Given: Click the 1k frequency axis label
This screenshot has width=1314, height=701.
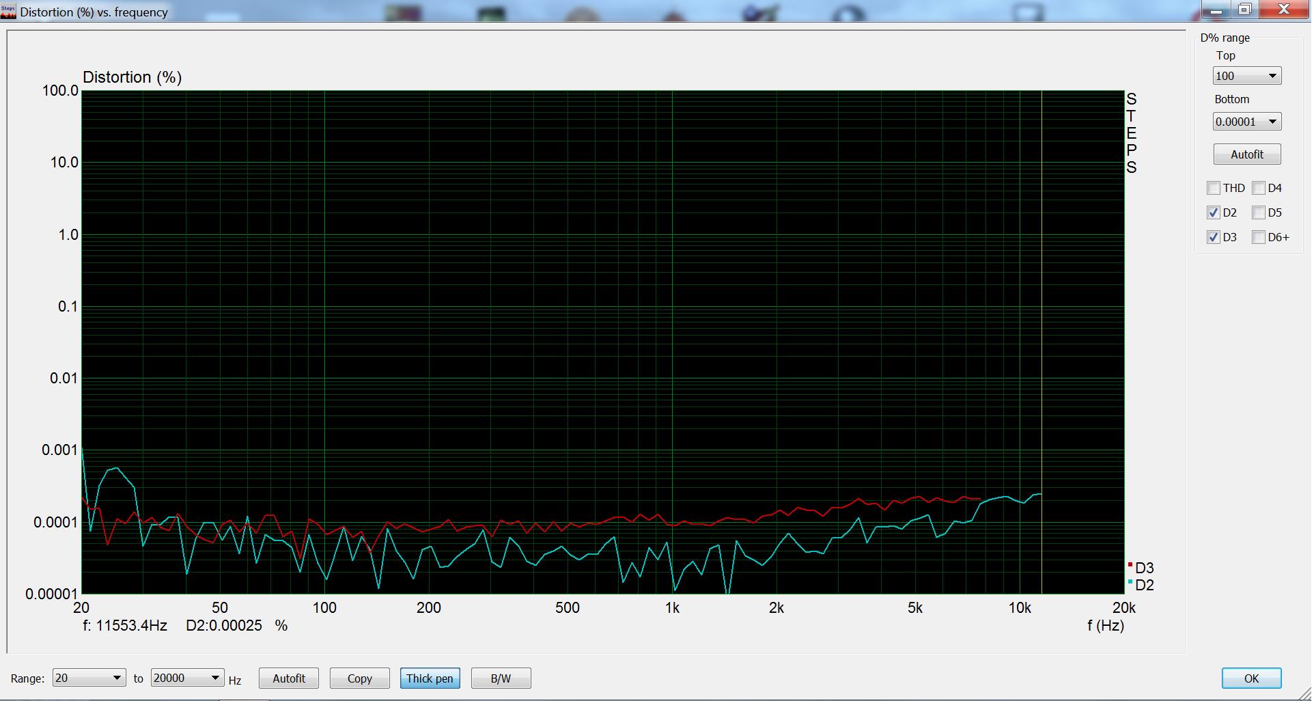Looking at the screenshot, I should [x=672, y=607].
